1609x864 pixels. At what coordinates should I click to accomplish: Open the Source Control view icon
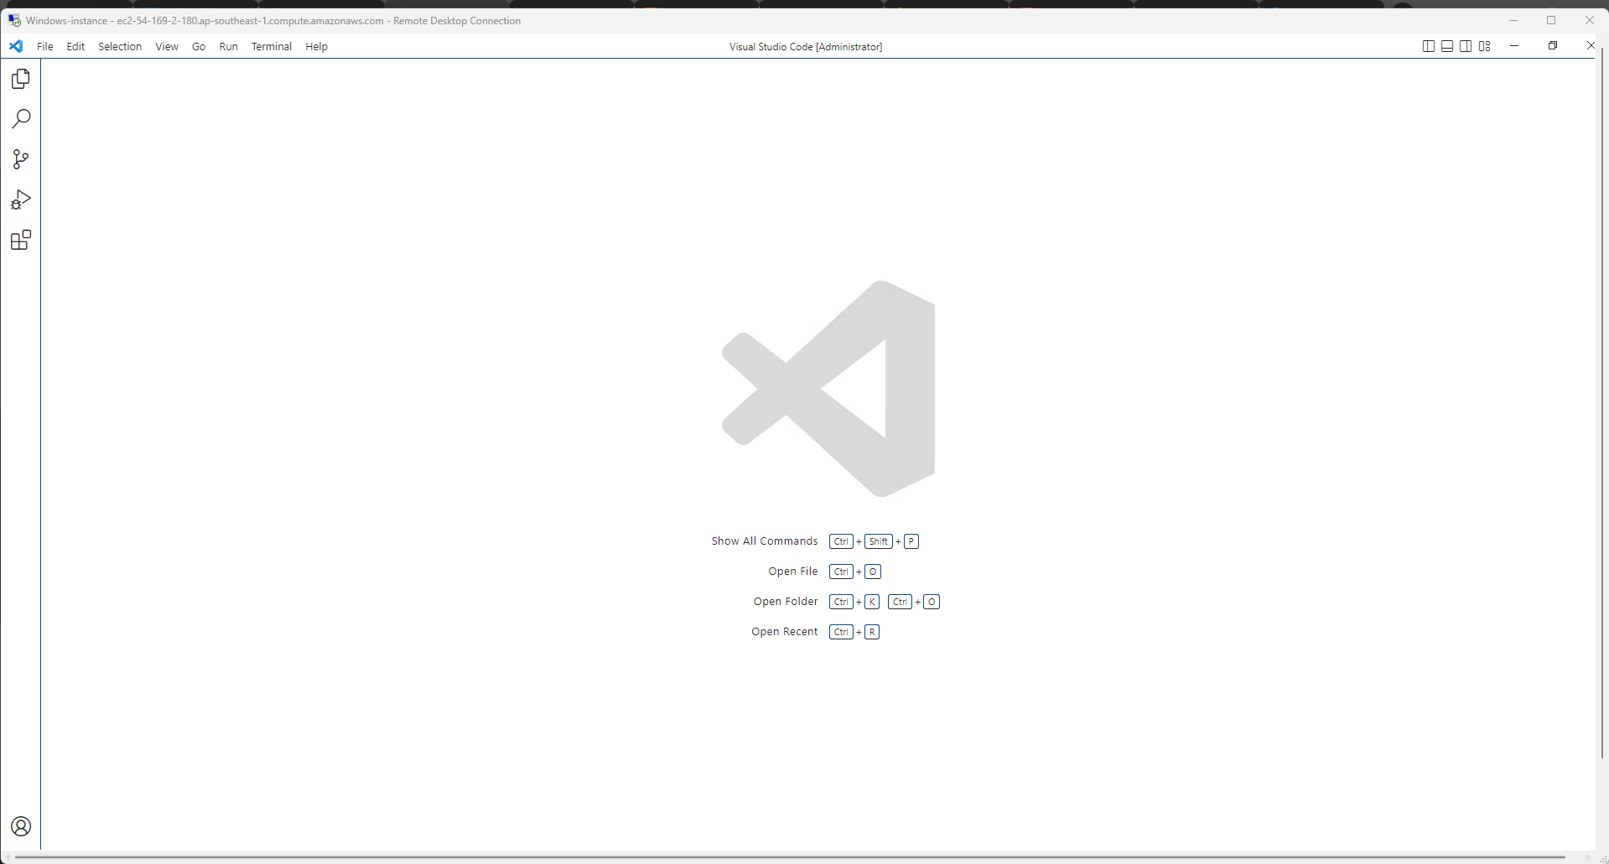pos(21,159)
